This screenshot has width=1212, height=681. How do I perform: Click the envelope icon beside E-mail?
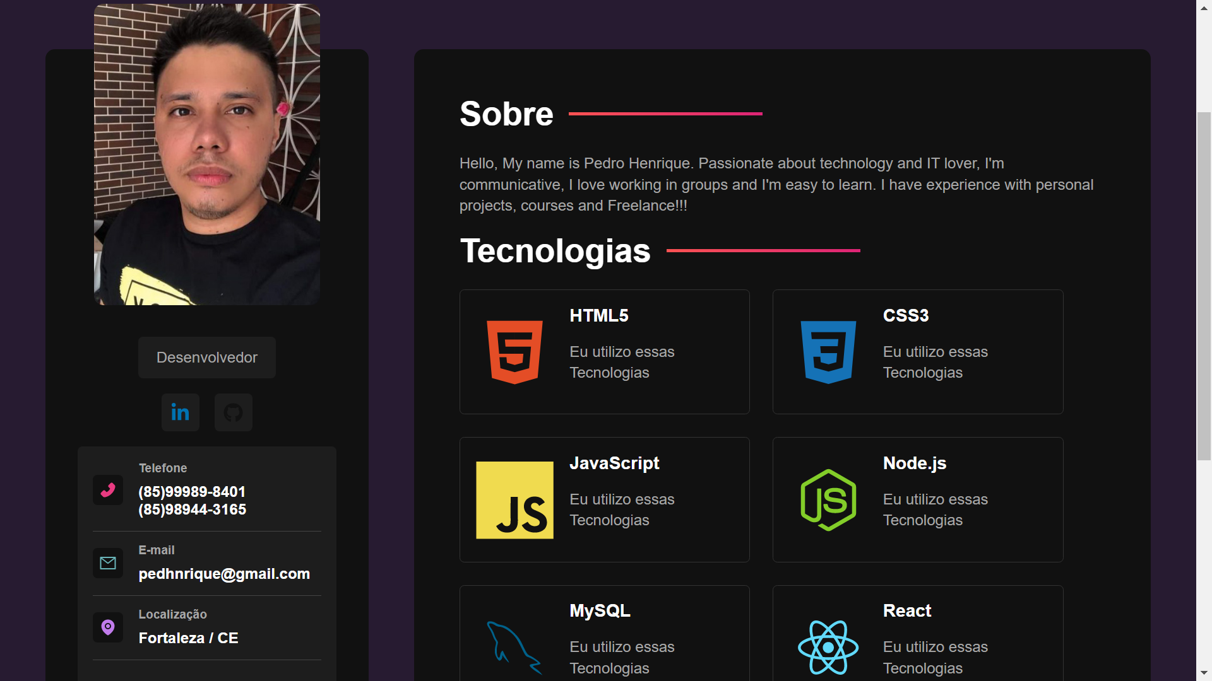click(x=108, y=563)
